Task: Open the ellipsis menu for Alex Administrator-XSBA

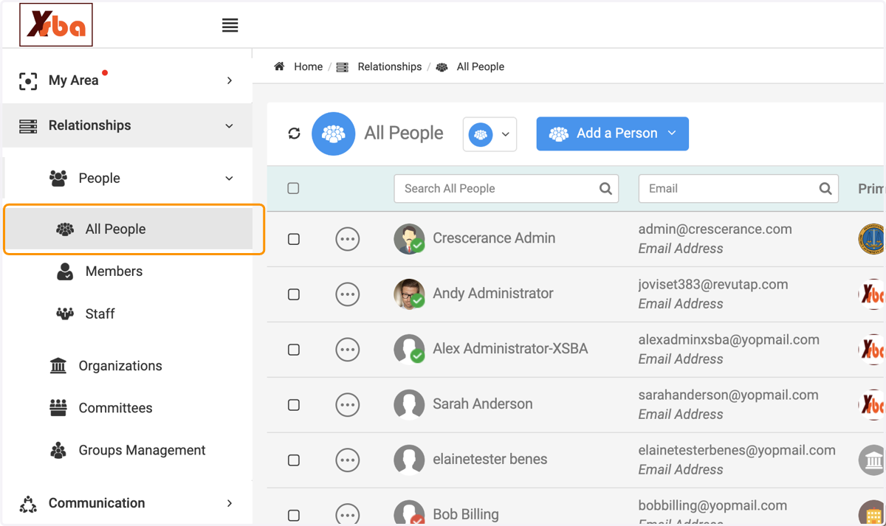Action: pos(348,350)
